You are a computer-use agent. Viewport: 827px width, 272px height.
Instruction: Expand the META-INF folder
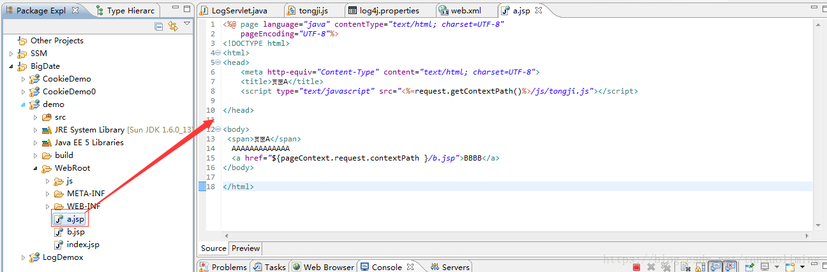(48, 194)
